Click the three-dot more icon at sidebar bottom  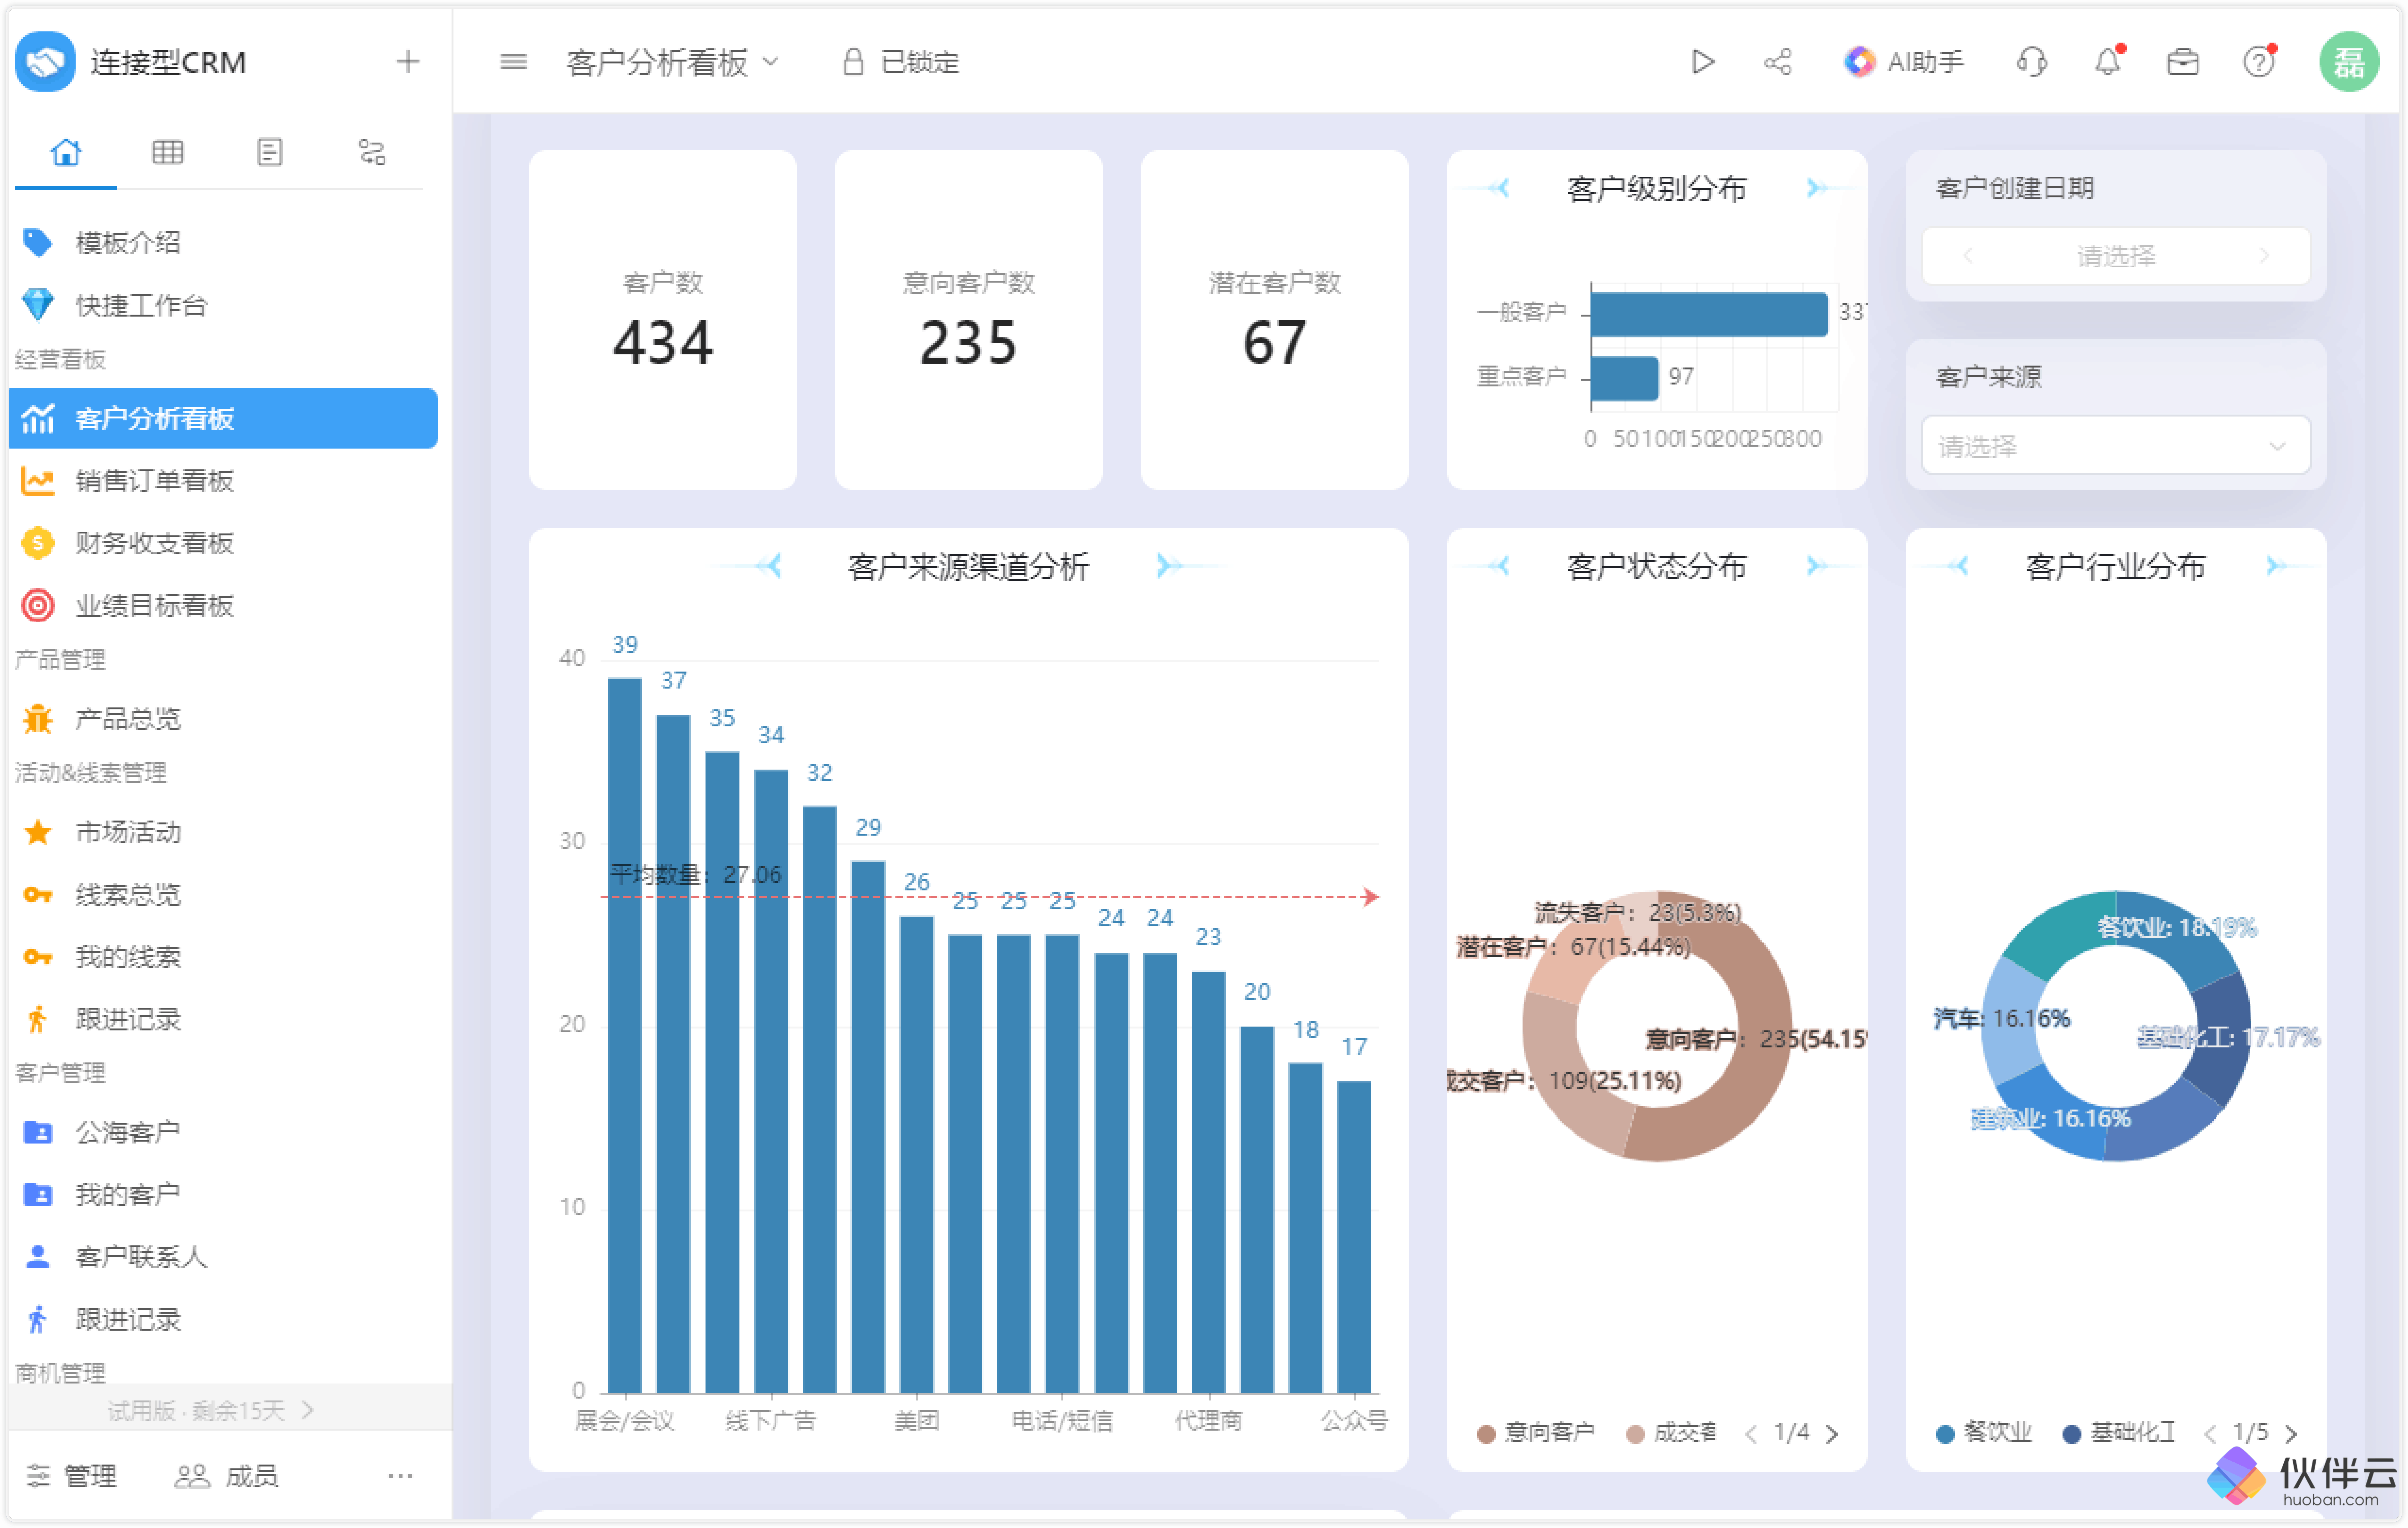[x=400, y=1476]
